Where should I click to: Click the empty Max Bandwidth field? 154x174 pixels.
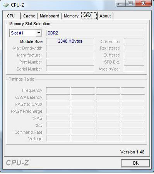70,48
